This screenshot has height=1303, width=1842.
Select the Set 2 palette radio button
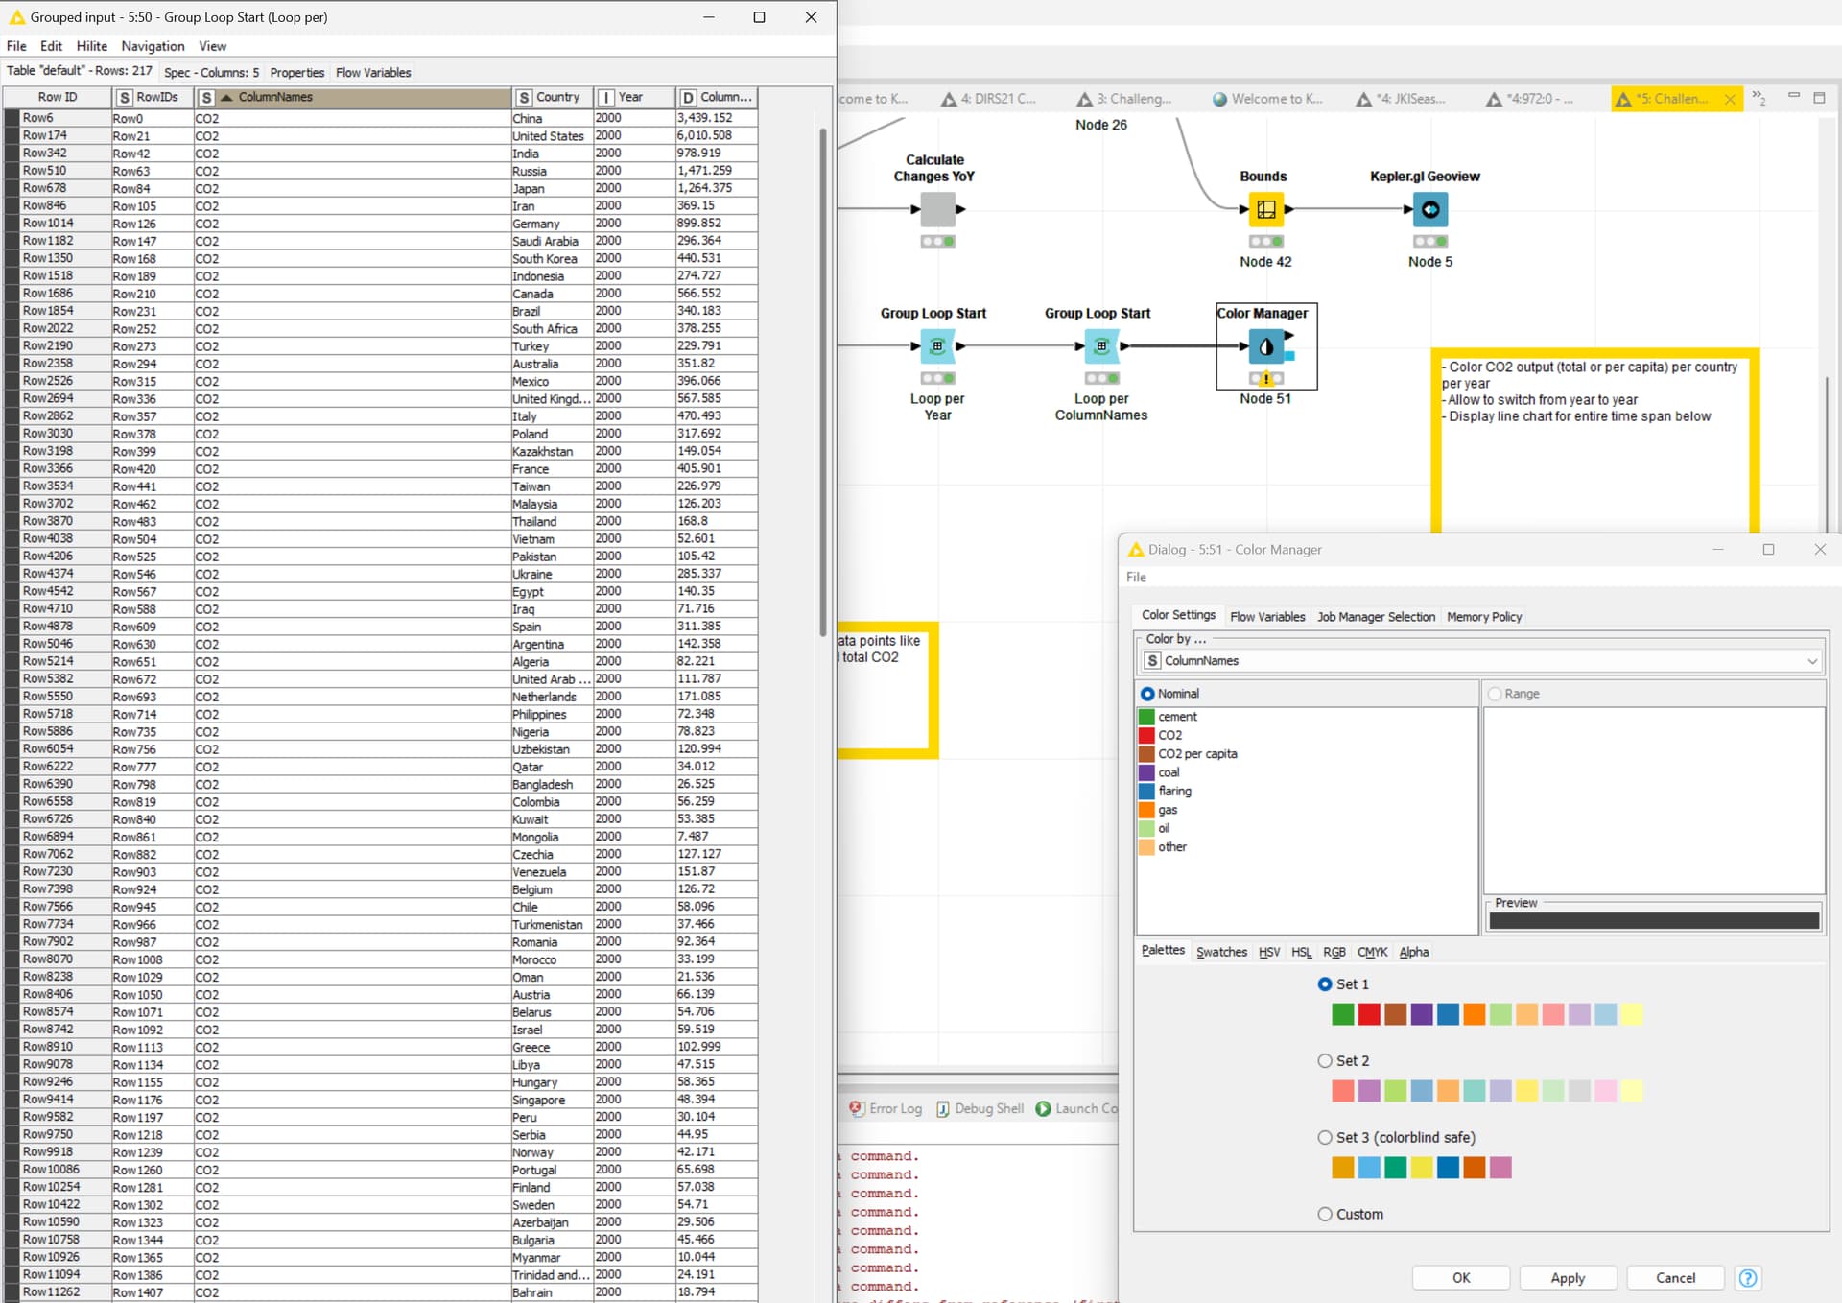1325,1060
